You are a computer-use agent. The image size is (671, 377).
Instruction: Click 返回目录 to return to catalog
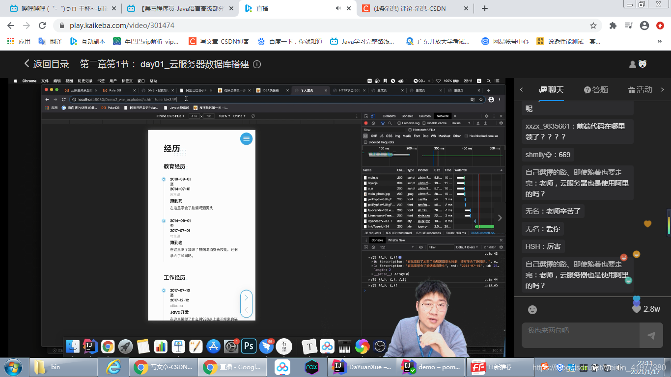tap(47, 64)
